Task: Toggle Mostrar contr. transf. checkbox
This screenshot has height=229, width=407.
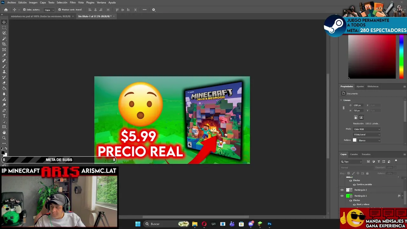Action: coord(59,10)
